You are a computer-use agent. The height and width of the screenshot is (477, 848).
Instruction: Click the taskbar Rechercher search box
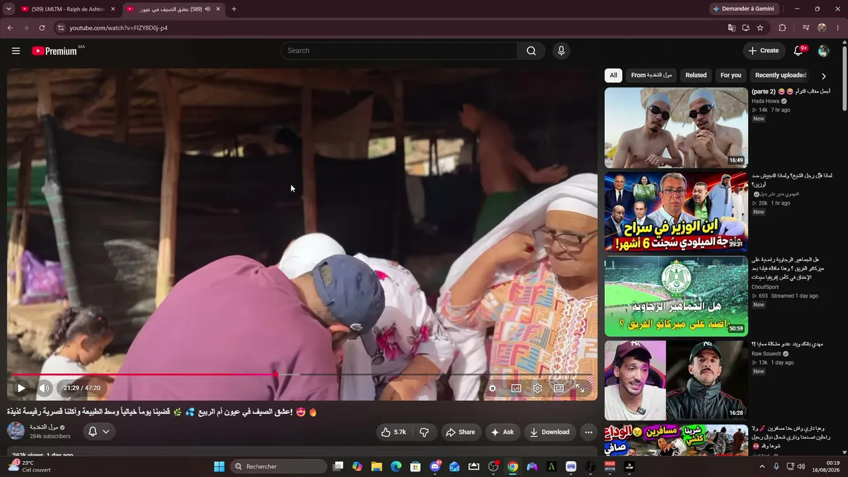(x=278, y=466)
